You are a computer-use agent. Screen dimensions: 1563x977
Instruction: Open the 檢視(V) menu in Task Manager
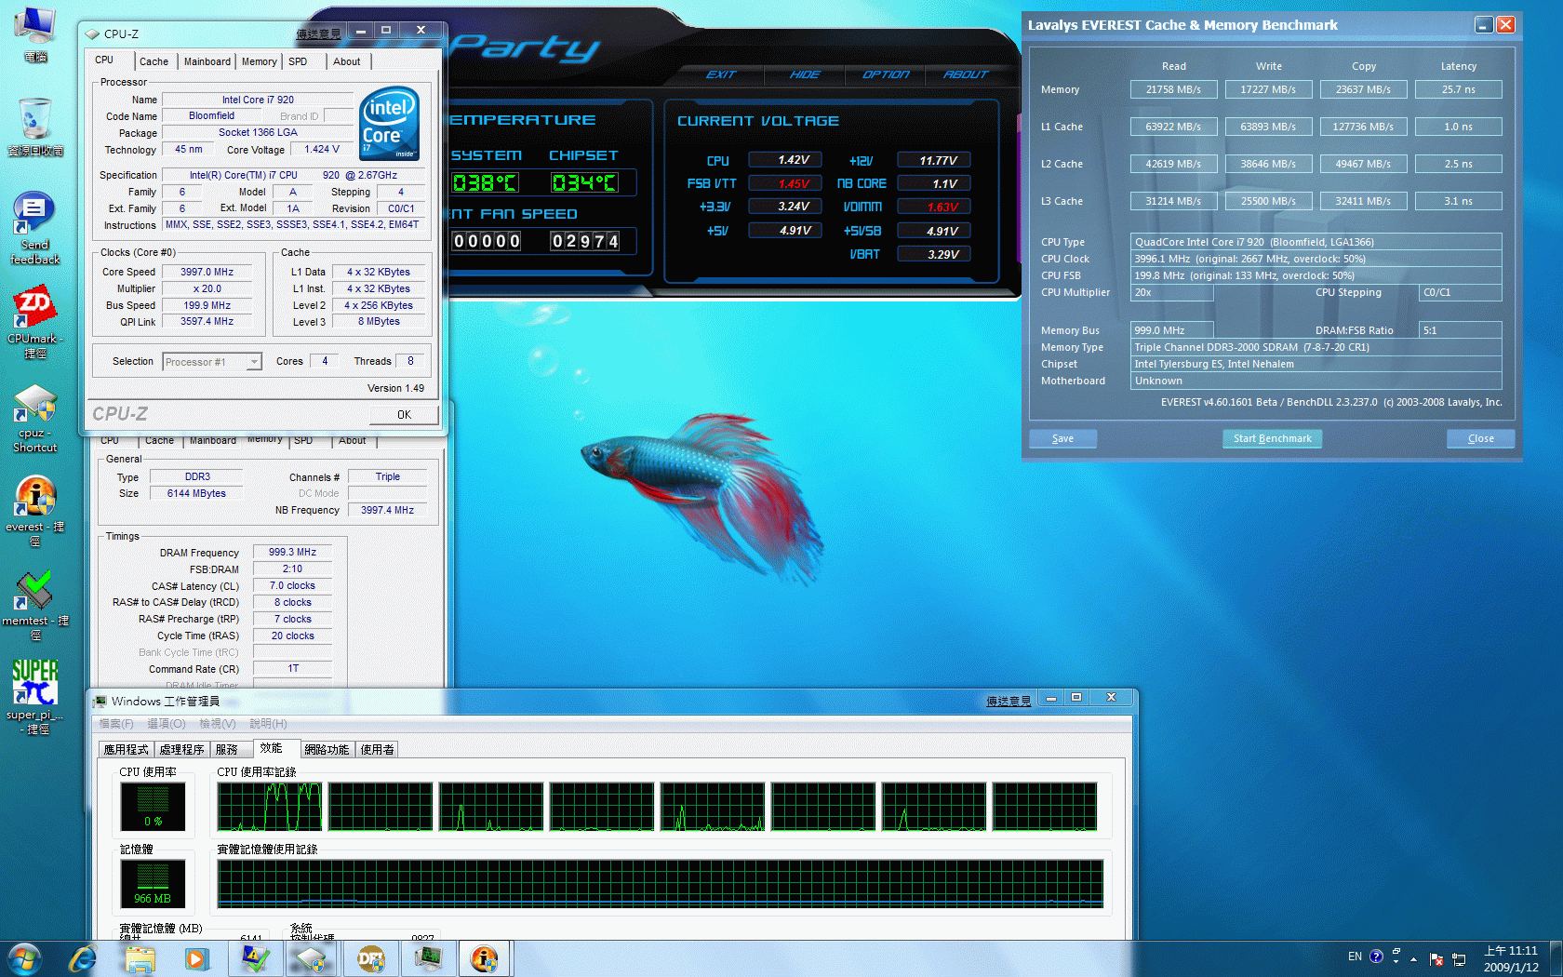click(x=218, y=724)
